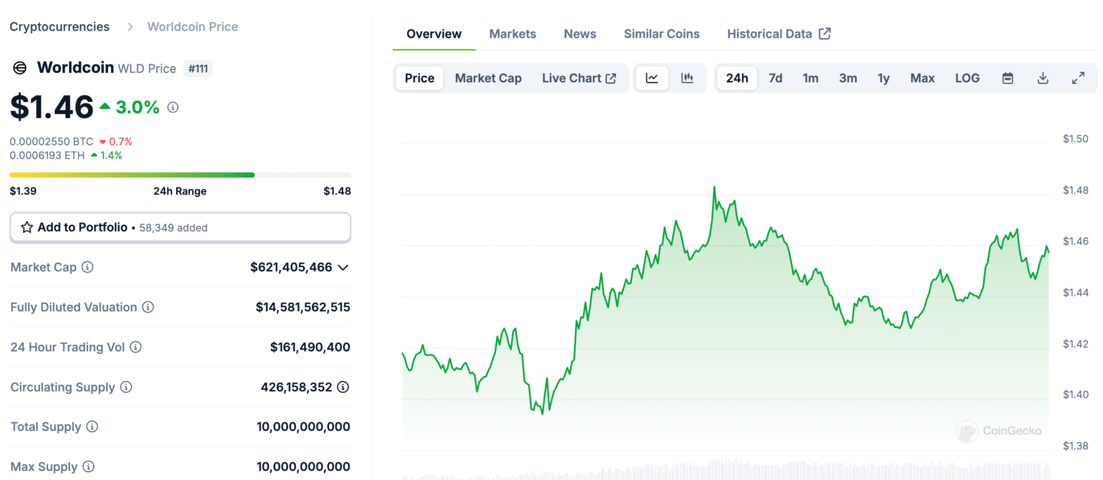The width and height of the screenshot is (1103, 480).
Task: Open the Markets tab
Action: pos(513,34)
